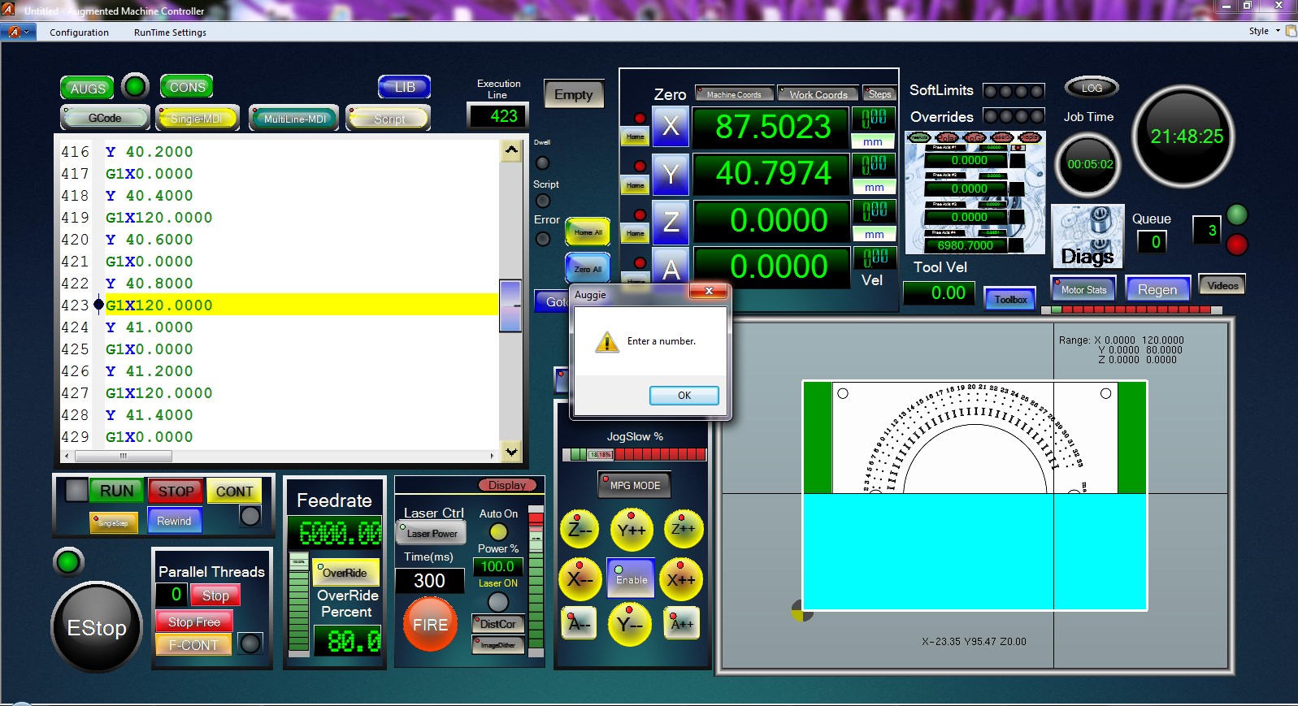Toggle the jog Enable button
Viewport: 1298px width, 706px height.
(631, 578)
